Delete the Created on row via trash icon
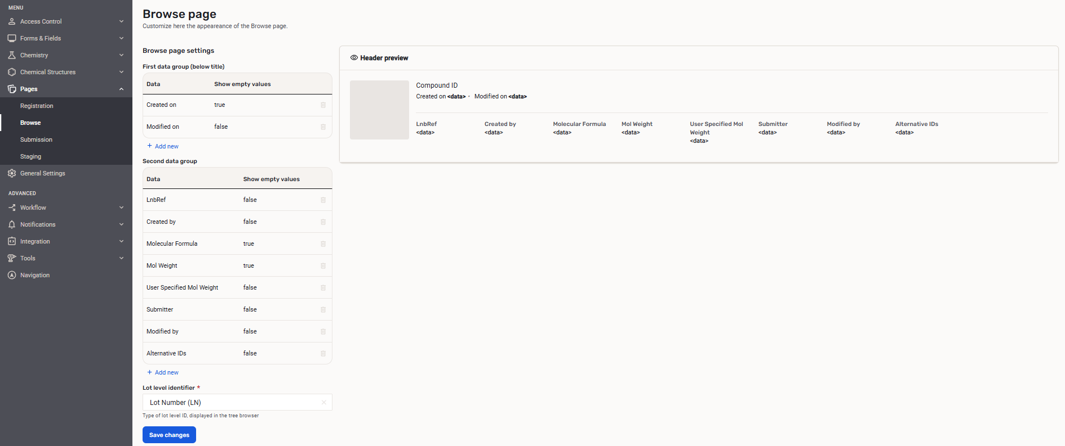This screenshot has width=1065, height=446. coord(323,105)
